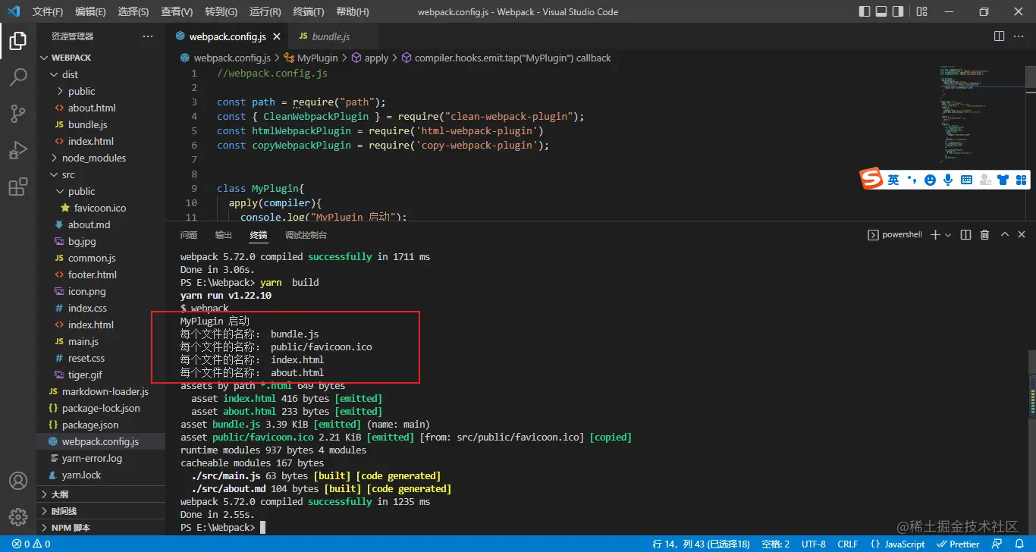Click the code minimap preview
The height and width of the screenshot is (552, 1036).
click(x=982, y=114)
